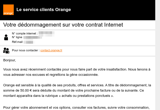The height and width of the screenshot is (110, 160).
Task: Click the paragraph starting "Pour gérer votre abonnement"
Action: click(77, 107)
